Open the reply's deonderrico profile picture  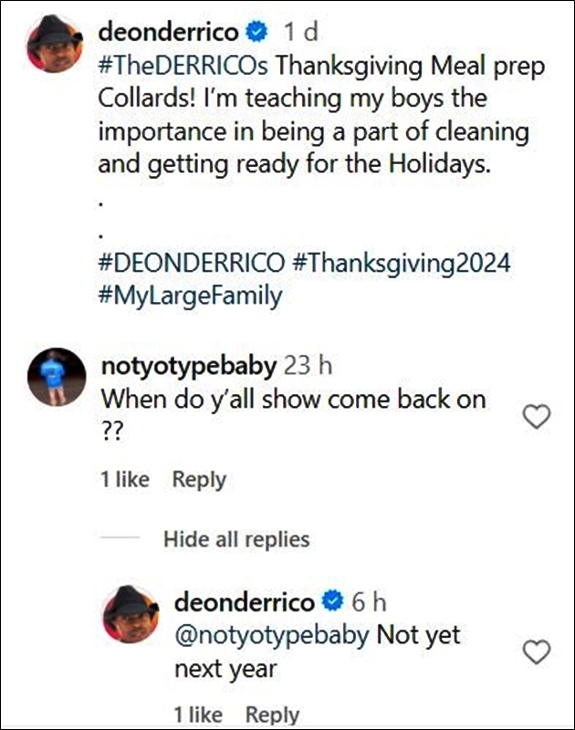click(131, 607)
